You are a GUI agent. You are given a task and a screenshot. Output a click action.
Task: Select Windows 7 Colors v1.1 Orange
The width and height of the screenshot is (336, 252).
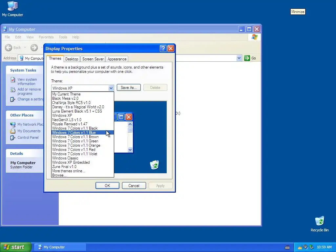(x=82, y=145)
